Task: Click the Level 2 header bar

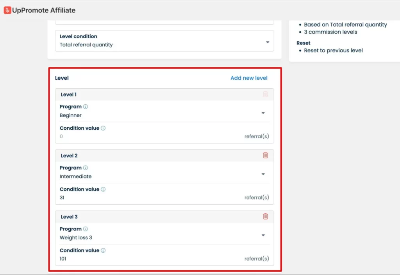Action: point(156,155)
